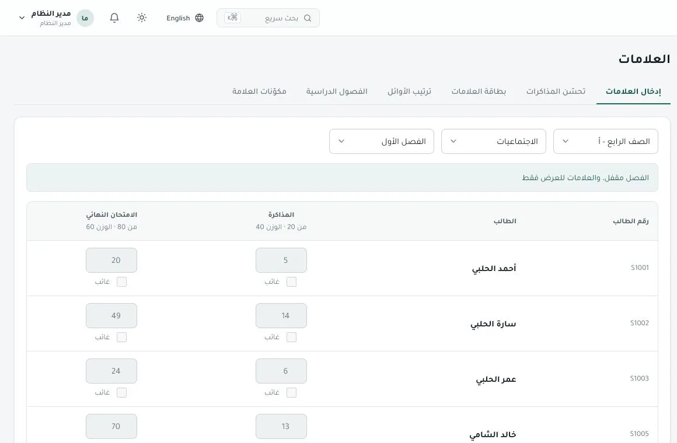This screenshot has height=443, width=677.
Task: Click student name عمر الحلبي
Action: (496, 379)
